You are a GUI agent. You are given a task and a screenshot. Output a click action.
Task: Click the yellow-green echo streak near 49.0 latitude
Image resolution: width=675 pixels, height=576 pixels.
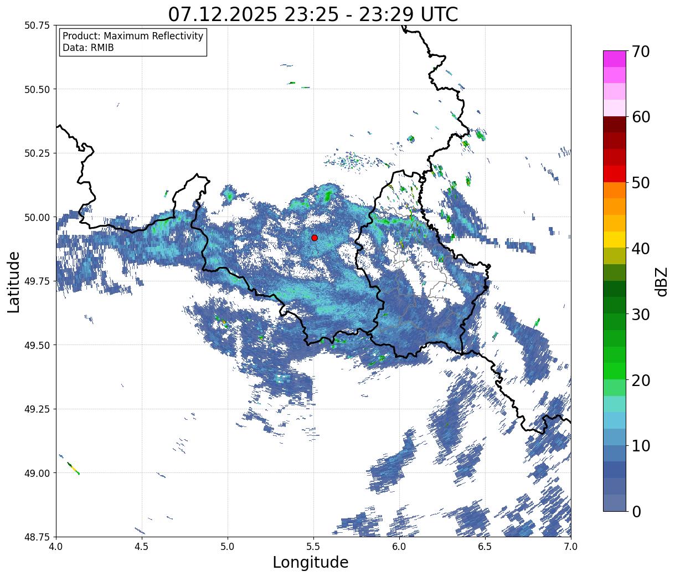[73, 469]
